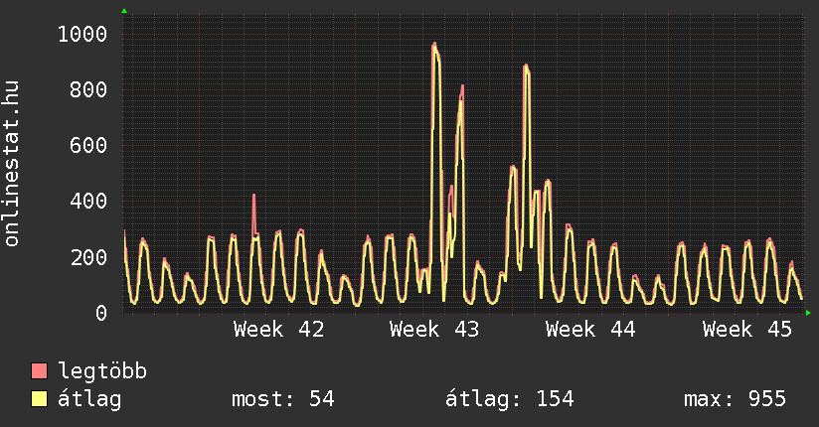Click the Week 45 axis label
This screenshot has width=819, height=427.
point(747,329)
